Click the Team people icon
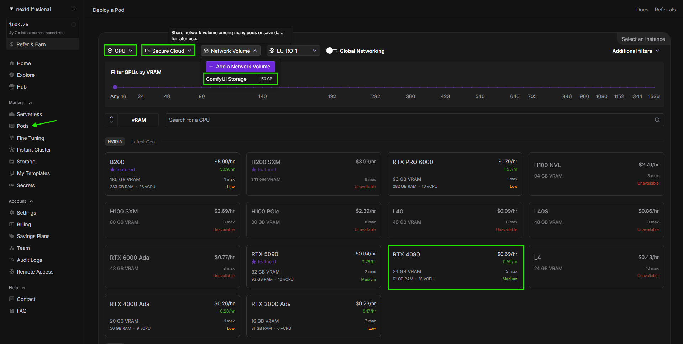The image size is (683, 344). click(x=12, y=248)
